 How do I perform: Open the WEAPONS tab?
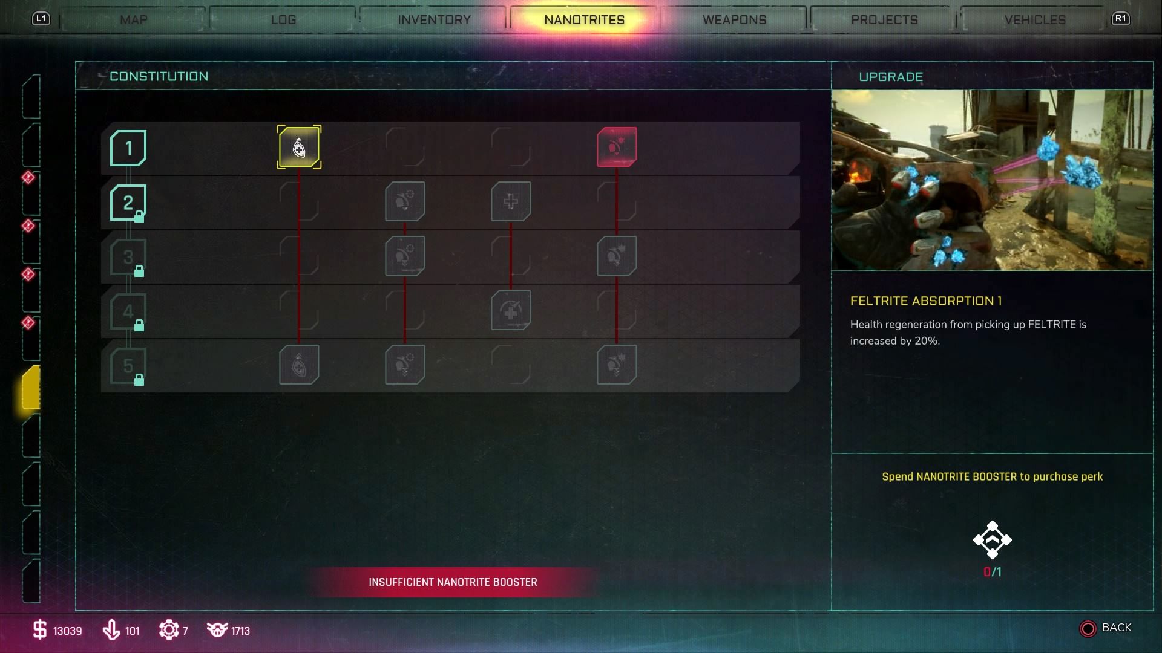(x=734, y=19)
